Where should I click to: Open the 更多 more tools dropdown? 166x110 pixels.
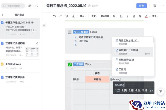155,16
